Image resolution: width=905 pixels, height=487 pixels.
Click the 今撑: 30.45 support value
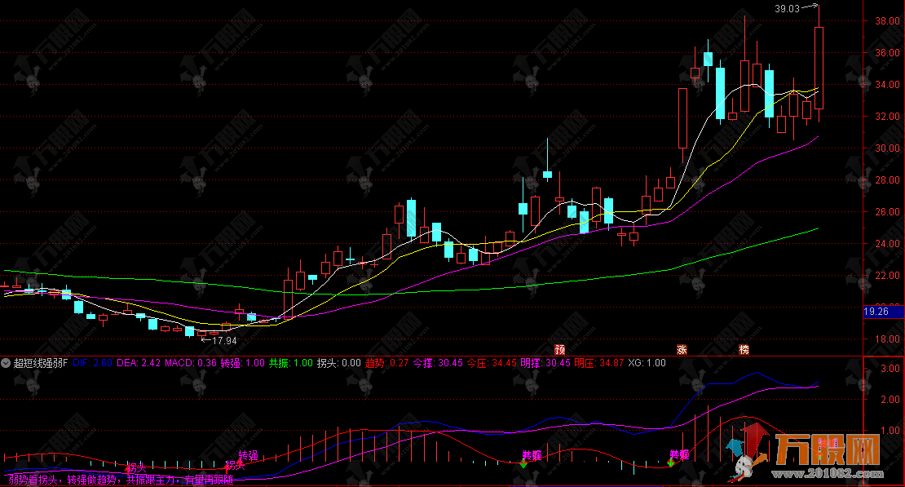click(438, 363)
